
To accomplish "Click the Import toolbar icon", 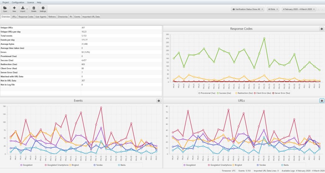I will click(23, 8).
